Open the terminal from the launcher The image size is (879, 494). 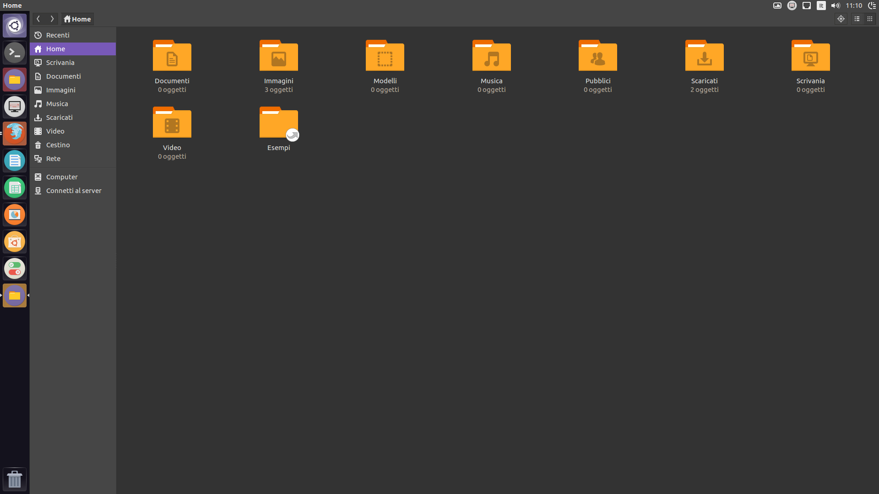tap(15, 52)
